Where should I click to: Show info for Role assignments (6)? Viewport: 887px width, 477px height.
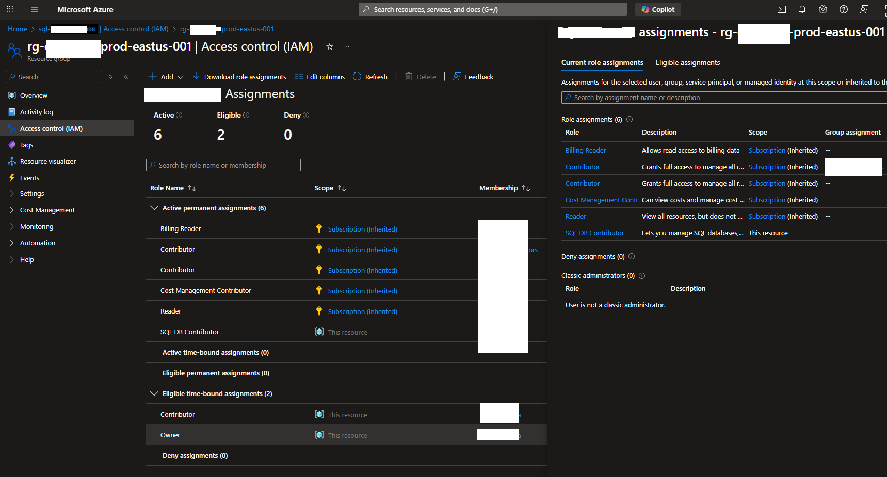pyautogui.click(x=630, y=119)
